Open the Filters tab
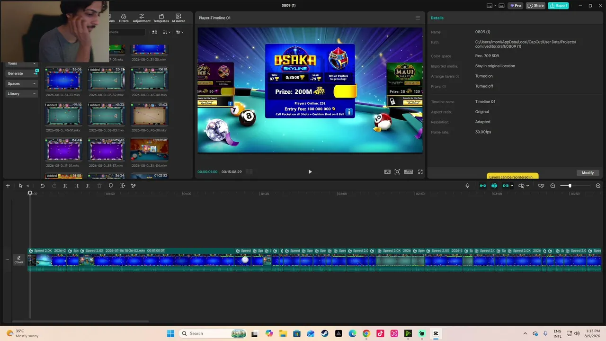Viewport: 606px width, 341px height. (124, 18)
